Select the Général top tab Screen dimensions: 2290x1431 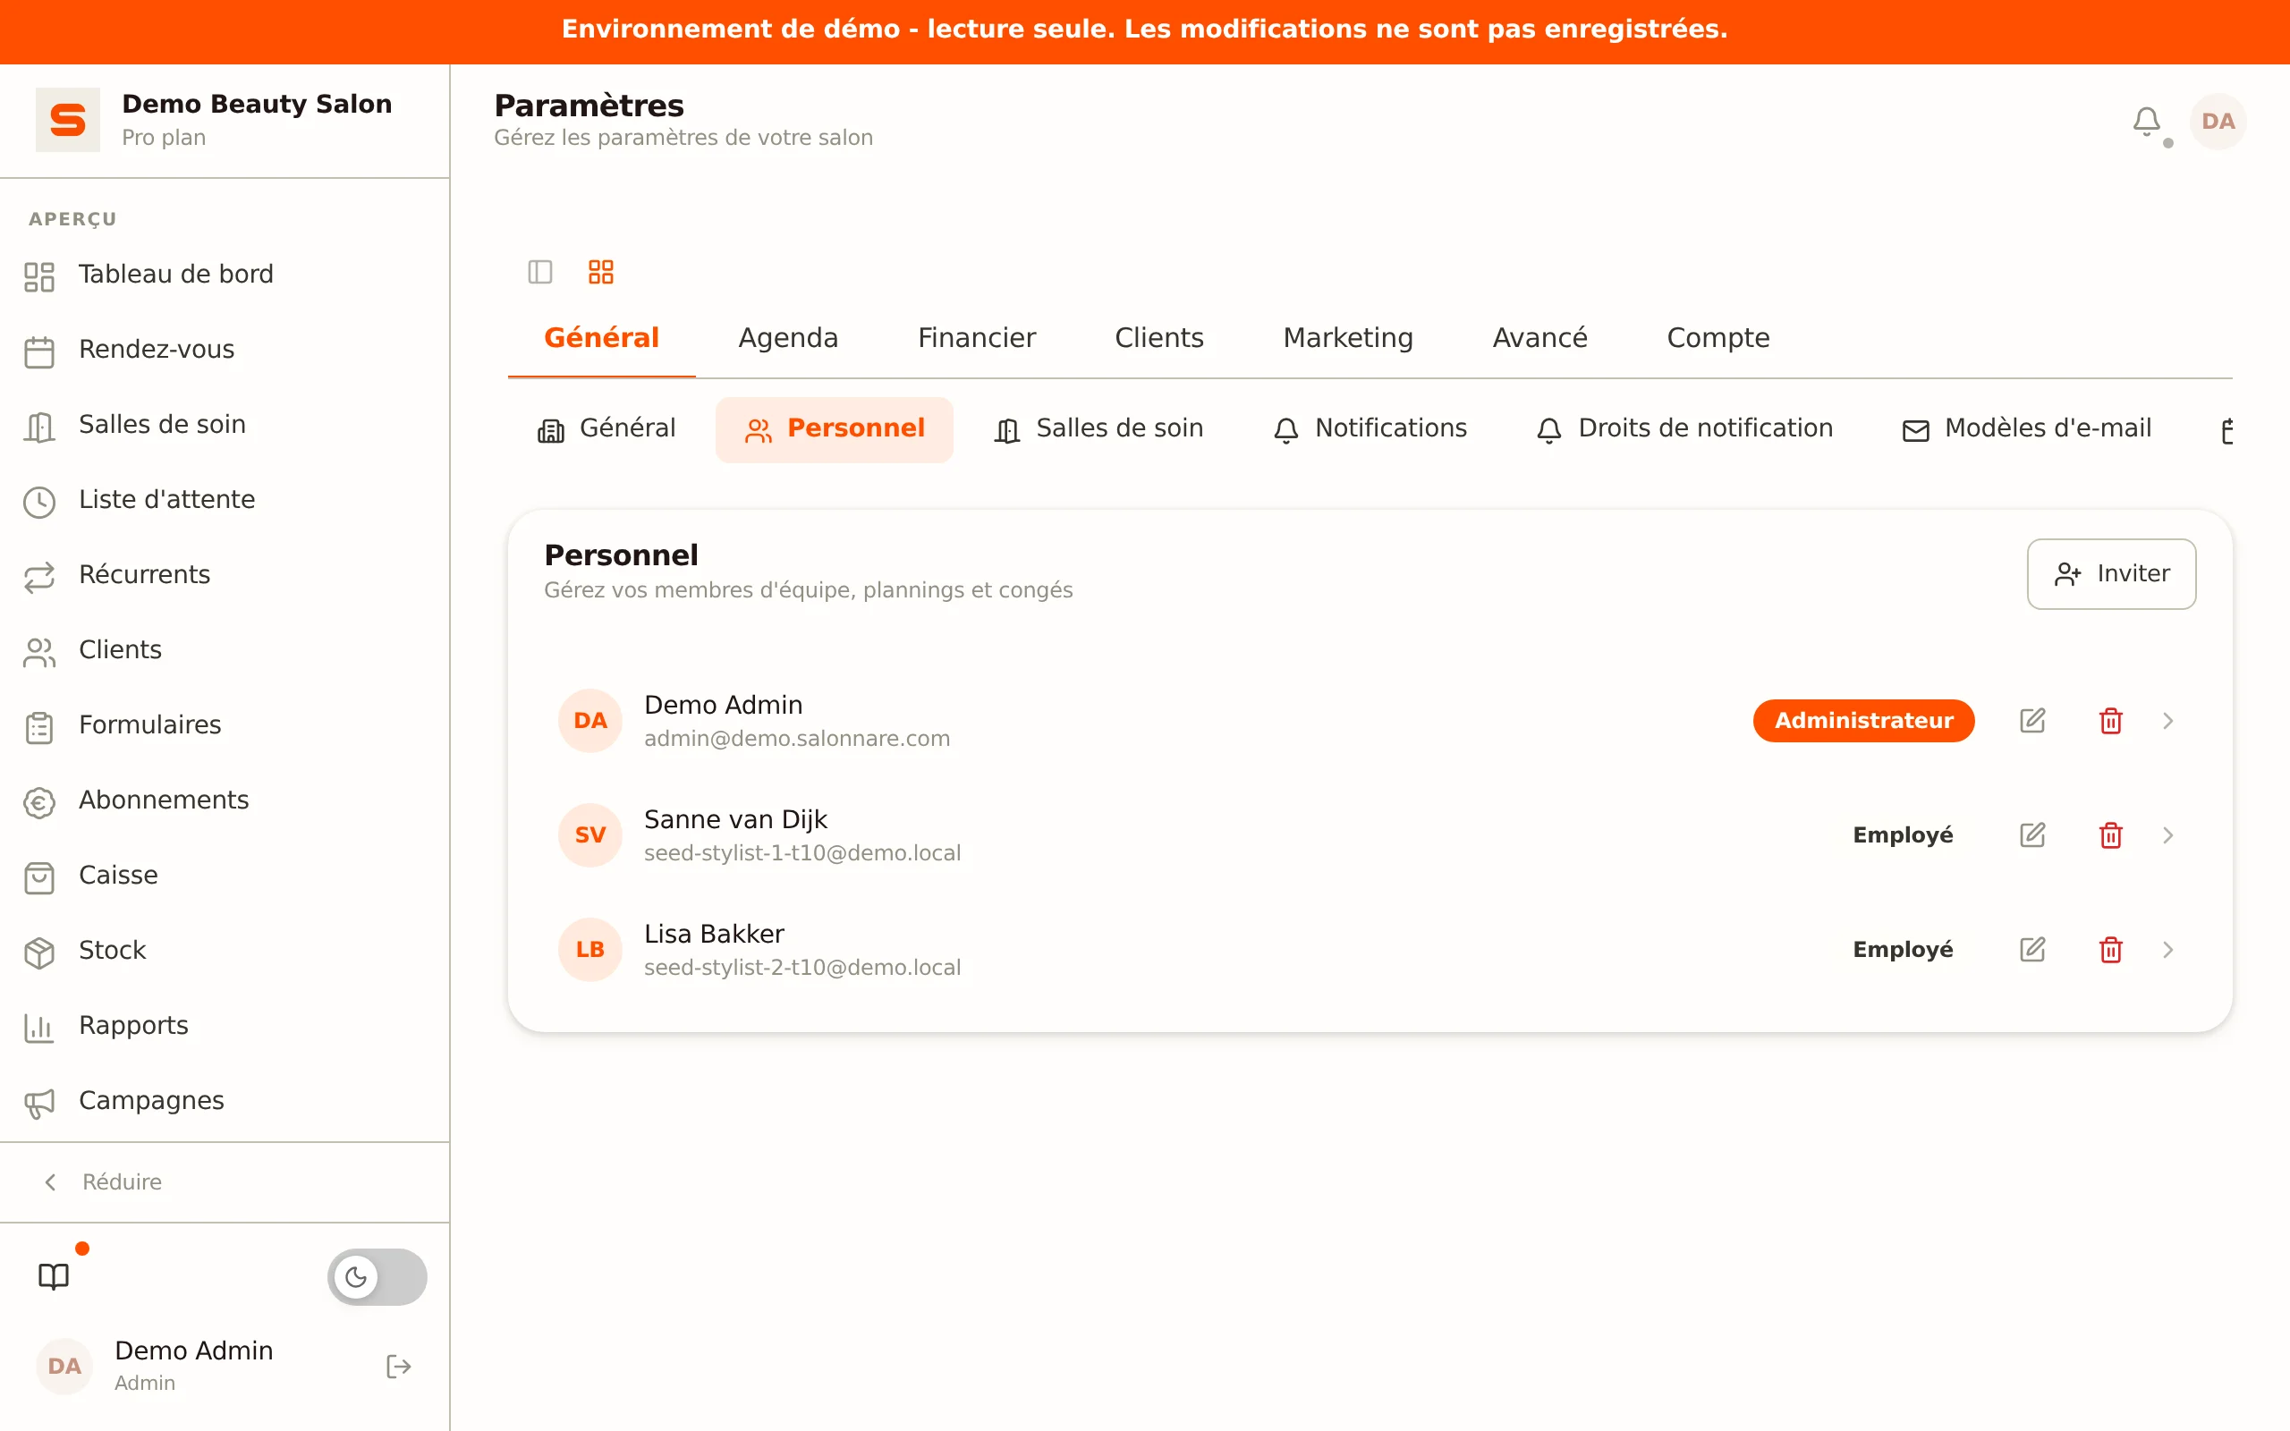point(601,338)
